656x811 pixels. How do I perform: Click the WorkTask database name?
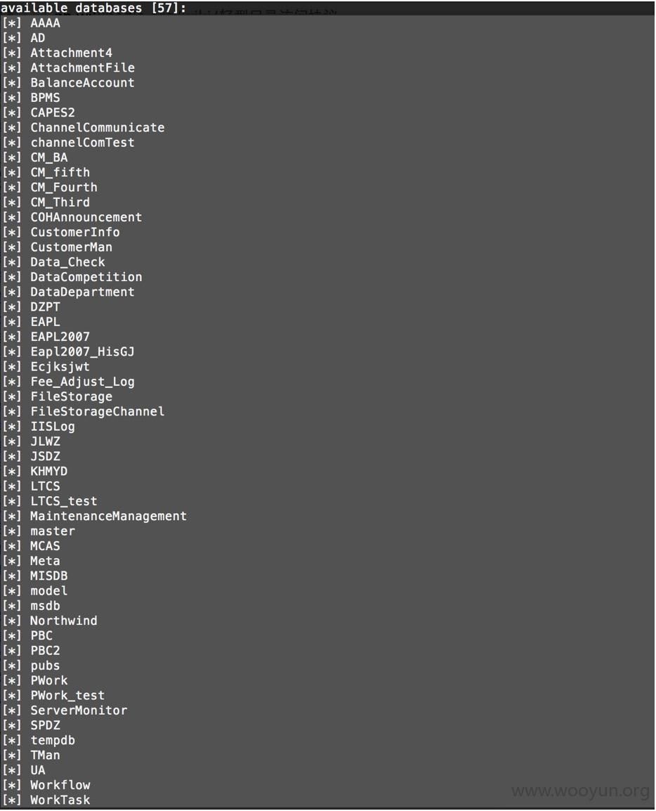(60, 800)
